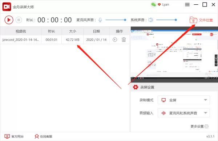Image resolution: width=218 pixels, height=141 pixels.
Task: Play the jzrecord video in the list
Action: click(x=115, y=40)
